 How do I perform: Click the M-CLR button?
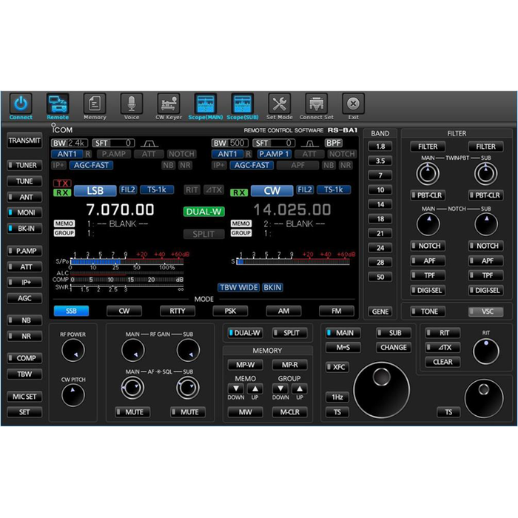tap(290, 412)
